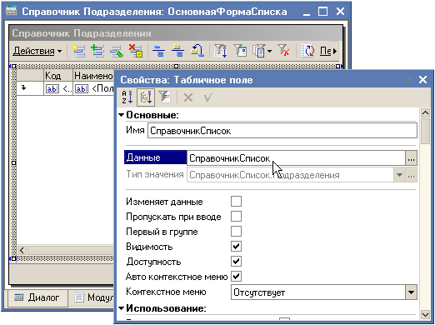Click the confirm checkmark icon in properties
The image size is (435, 325).
pyautogui.click(x=207, y=97)
